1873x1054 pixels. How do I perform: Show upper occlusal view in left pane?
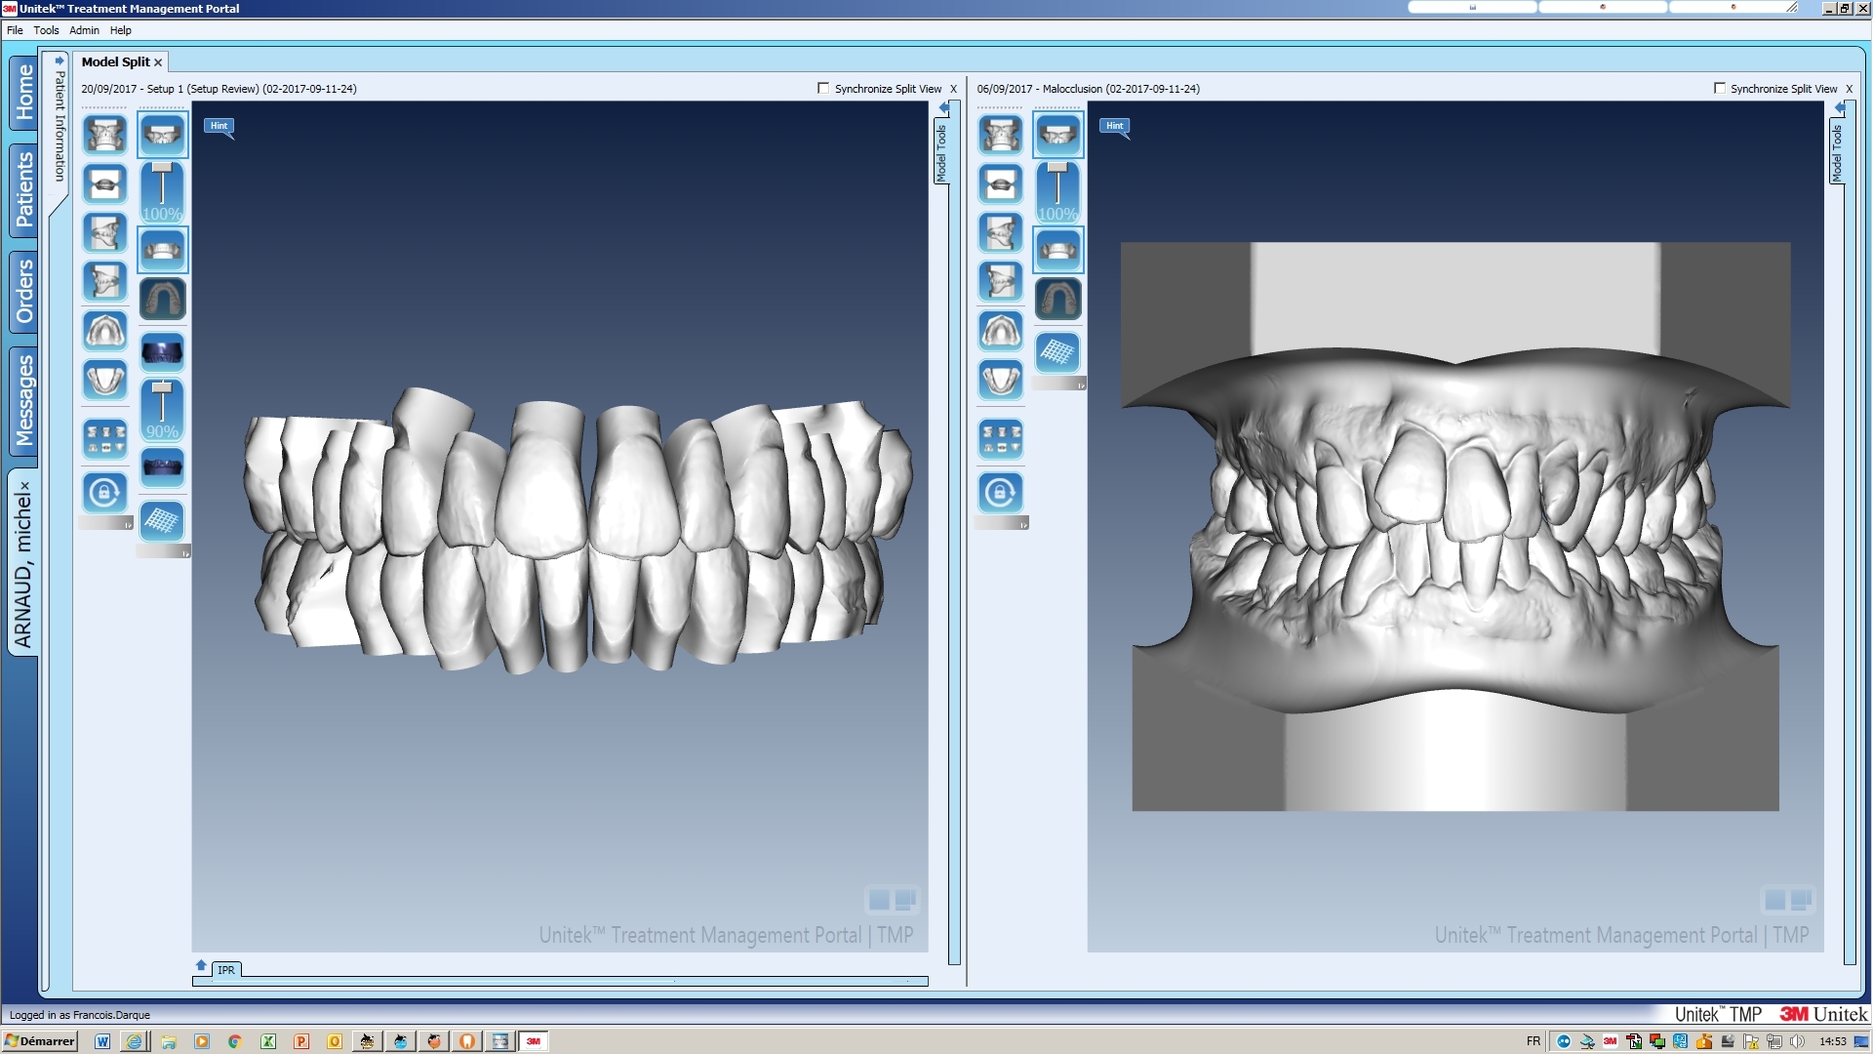coord(104,331)
